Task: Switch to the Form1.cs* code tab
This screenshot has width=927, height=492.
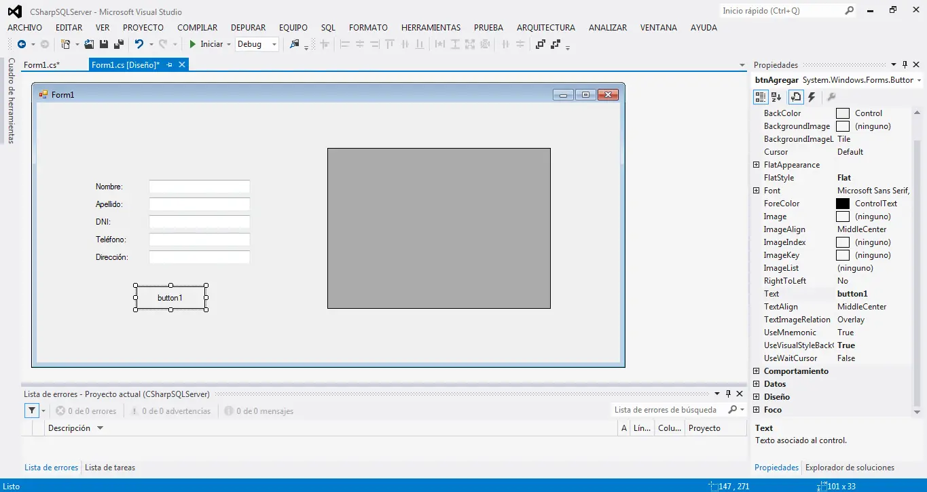Action: coord(41,65)
